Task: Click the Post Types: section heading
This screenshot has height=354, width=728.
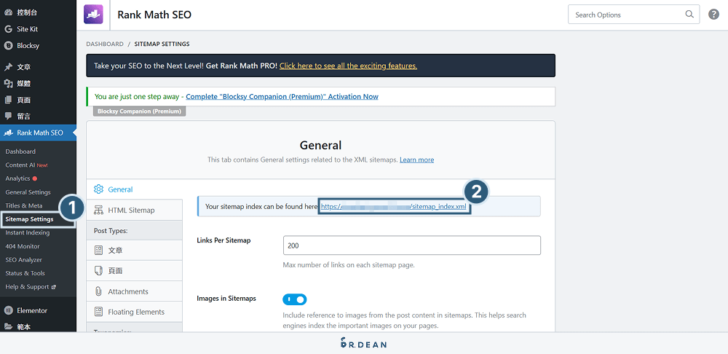Action: click(111, 230)
